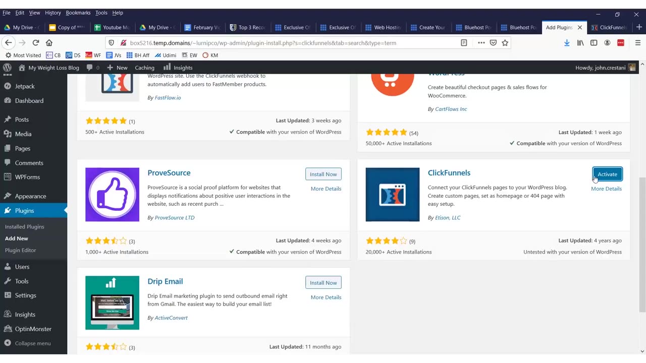View More Details for ClickFunnels
646x363 pixels.
606,189
